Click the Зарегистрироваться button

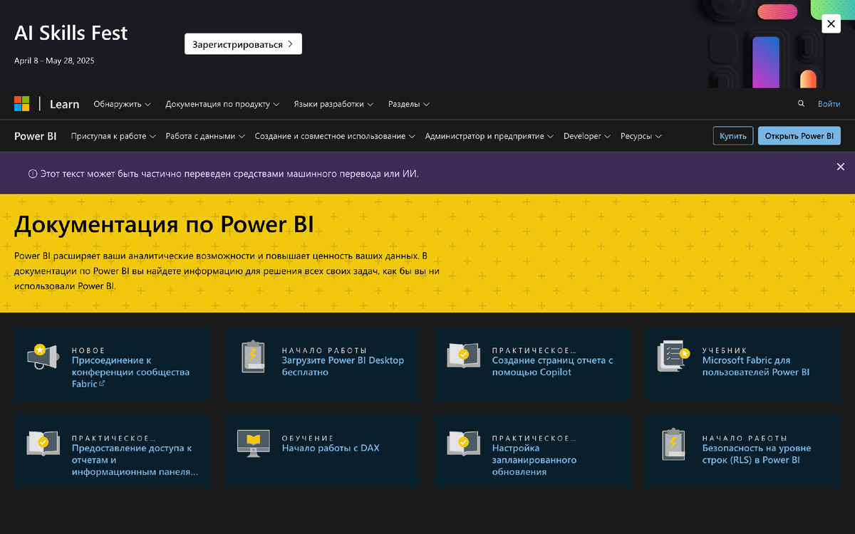click(x=243, y=44)
